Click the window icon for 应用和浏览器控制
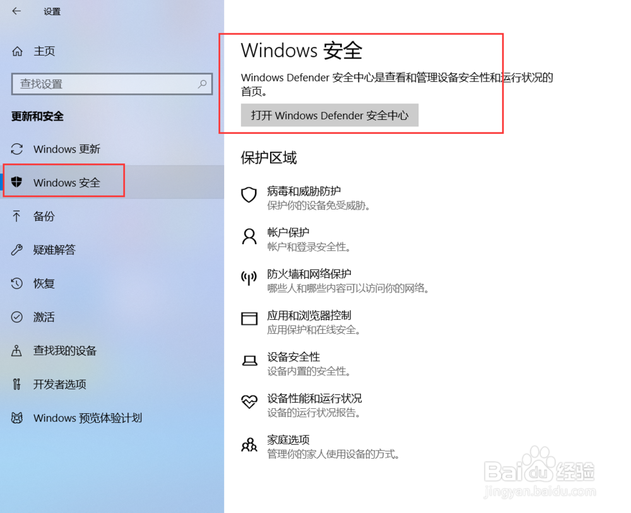Screen dimensions: 631x513 click(249, 318)
